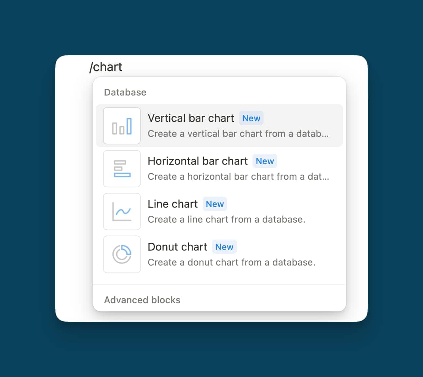
Task: Click 'Create a vertical bar chart' description
Action: 238,134
